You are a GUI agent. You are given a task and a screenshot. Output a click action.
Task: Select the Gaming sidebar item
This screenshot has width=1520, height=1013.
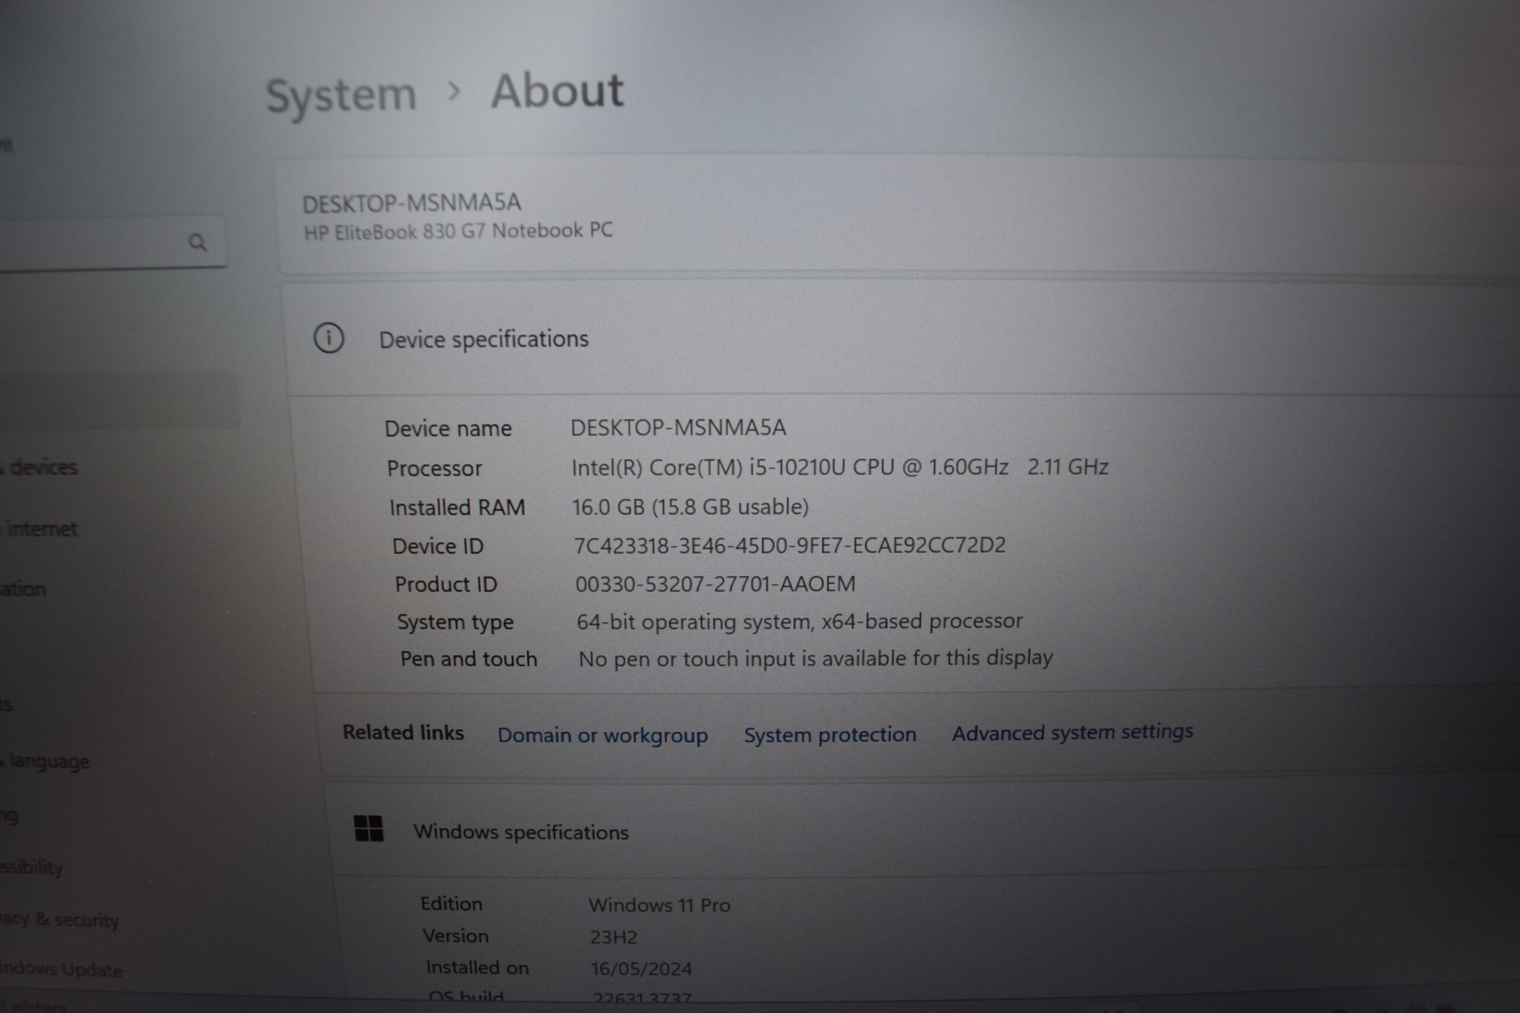9,815
